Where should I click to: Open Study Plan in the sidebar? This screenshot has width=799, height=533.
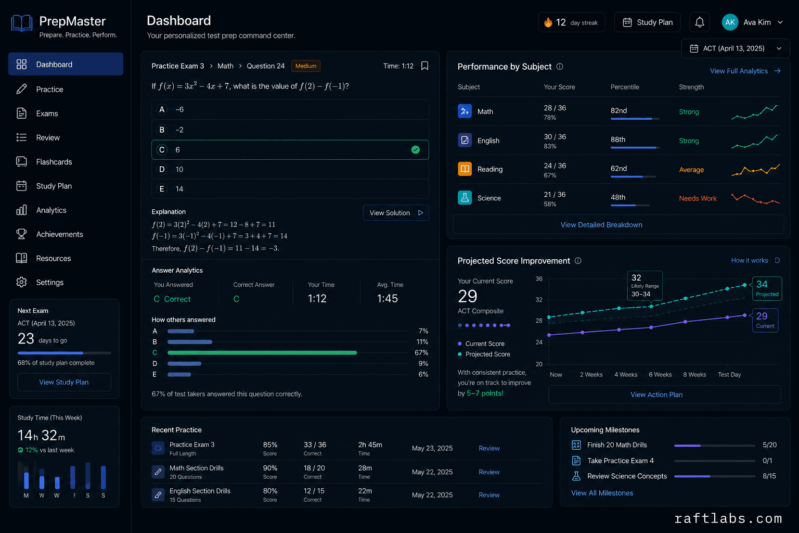pyautogui.click(x=66, y=186)
